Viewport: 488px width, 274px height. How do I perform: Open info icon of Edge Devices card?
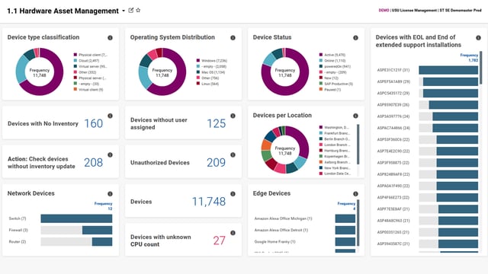(355, 193)
